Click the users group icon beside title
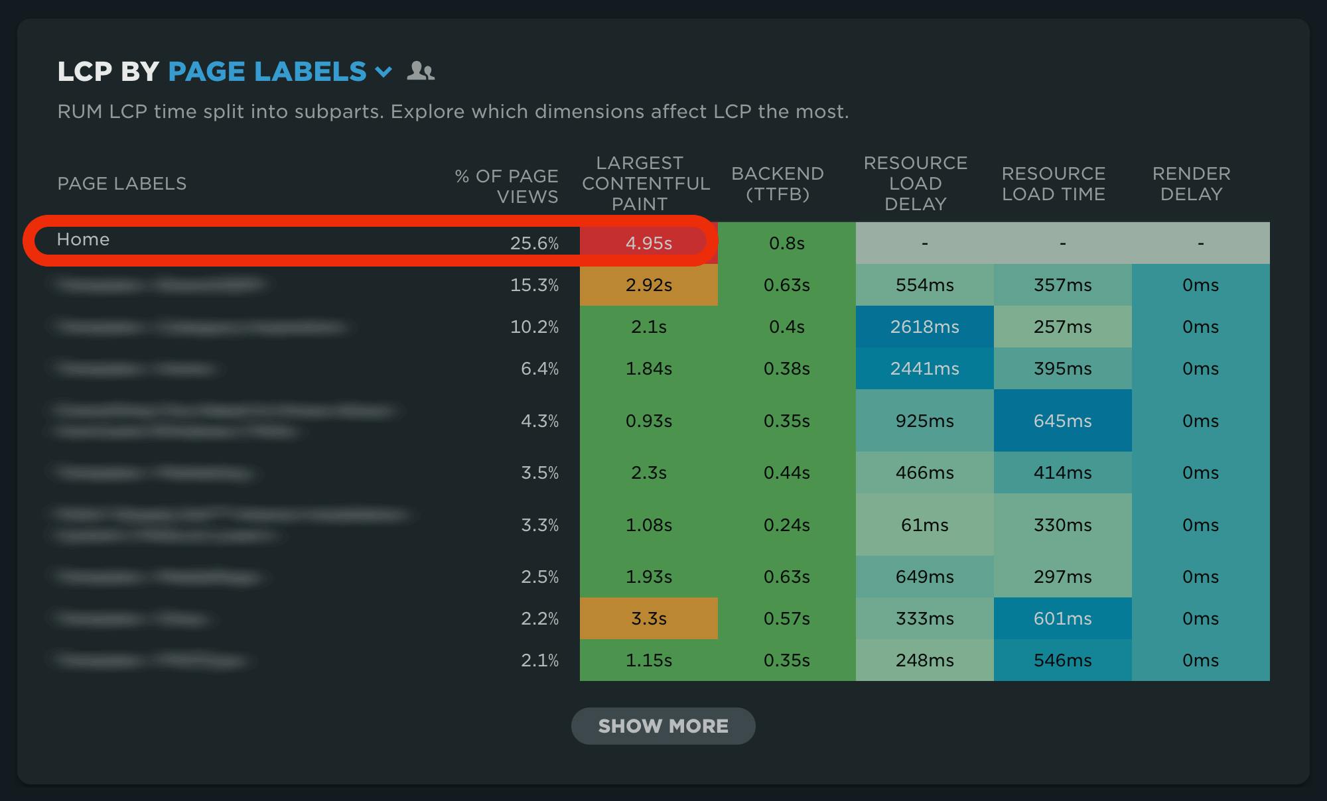Screen dimensions: 1327x801 coord(421,71)
